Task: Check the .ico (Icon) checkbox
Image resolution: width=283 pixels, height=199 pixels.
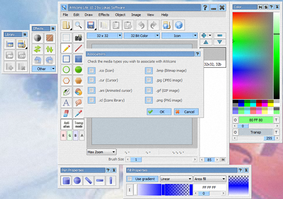Action: (x=92, y=70)
